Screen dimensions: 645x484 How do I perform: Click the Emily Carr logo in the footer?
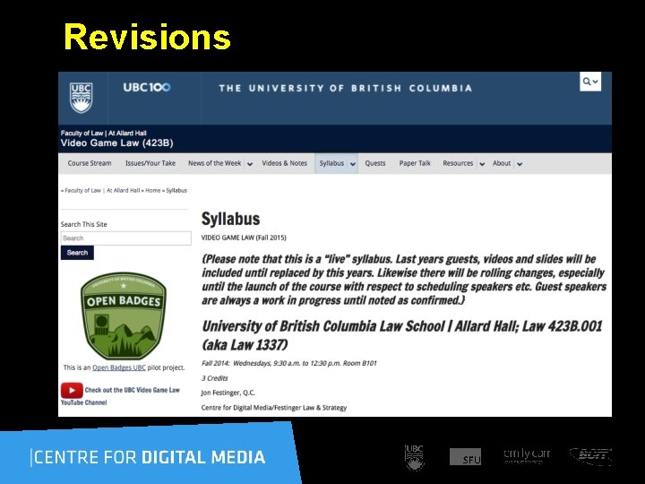pyautogui.click(x=527, y=455)
